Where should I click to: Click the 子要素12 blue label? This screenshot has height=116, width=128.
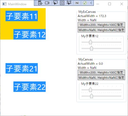[29, 34]
